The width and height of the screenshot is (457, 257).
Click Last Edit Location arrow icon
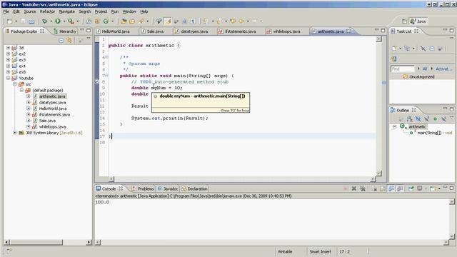pyautogui.click(x=232, y=21)
